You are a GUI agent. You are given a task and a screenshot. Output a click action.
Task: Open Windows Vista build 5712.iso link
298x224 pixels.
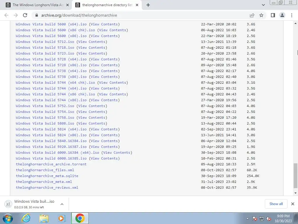(x=45, y=42)
